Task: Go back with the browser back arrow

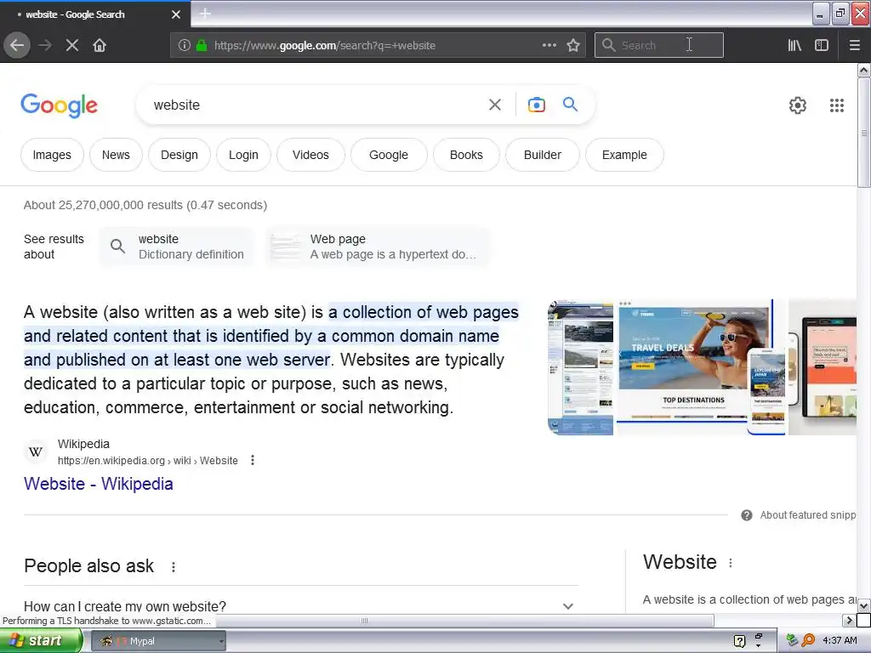Action: point(17,45)
